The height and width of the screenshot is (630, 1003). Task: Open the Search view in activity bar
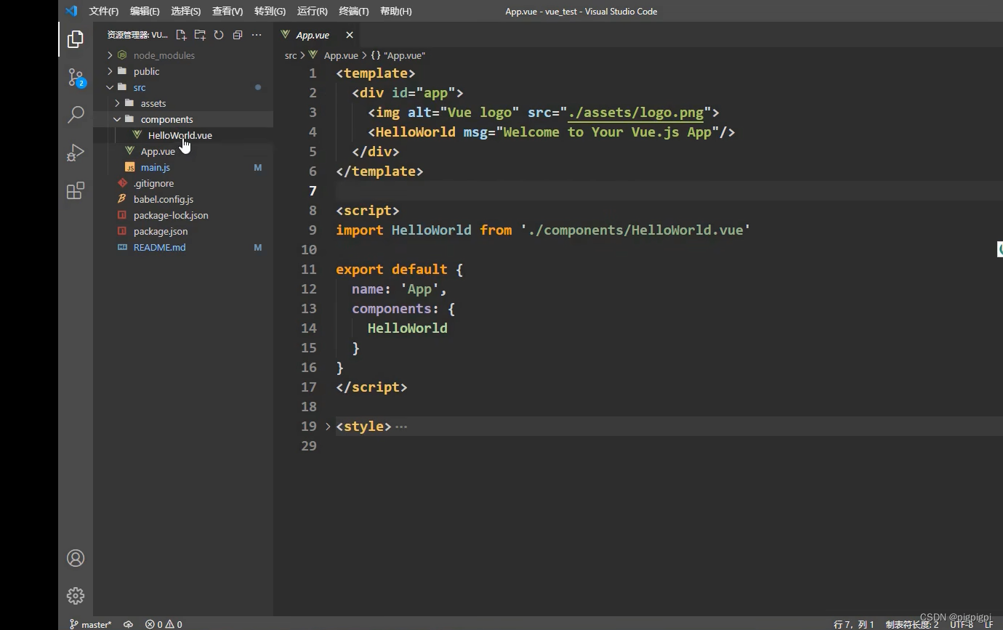click(76, 115)
